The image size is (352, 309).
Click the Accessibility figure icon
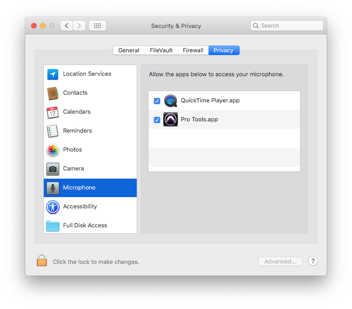point(53,207)
